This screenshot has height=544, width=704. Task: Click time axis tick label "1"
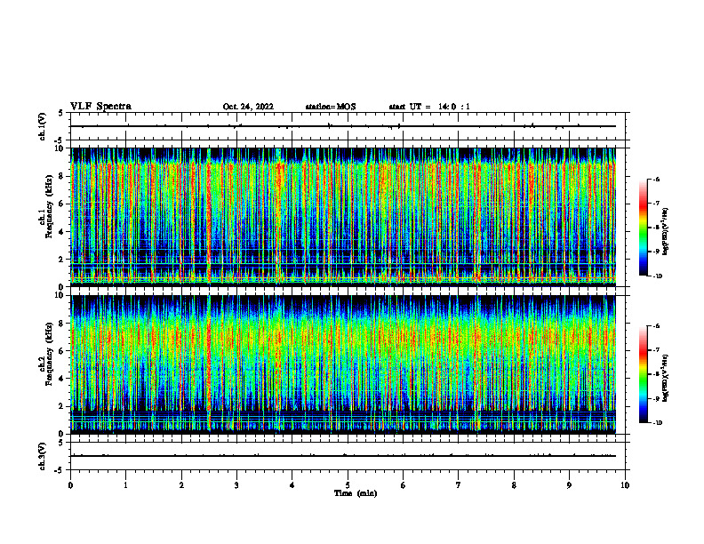pyautogui.click(x=125, y=485)
